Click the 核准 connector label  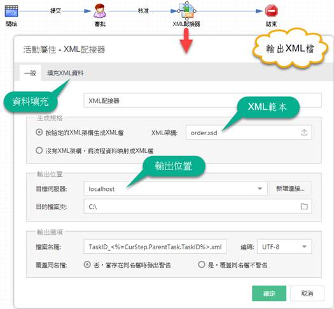point(143,11)
